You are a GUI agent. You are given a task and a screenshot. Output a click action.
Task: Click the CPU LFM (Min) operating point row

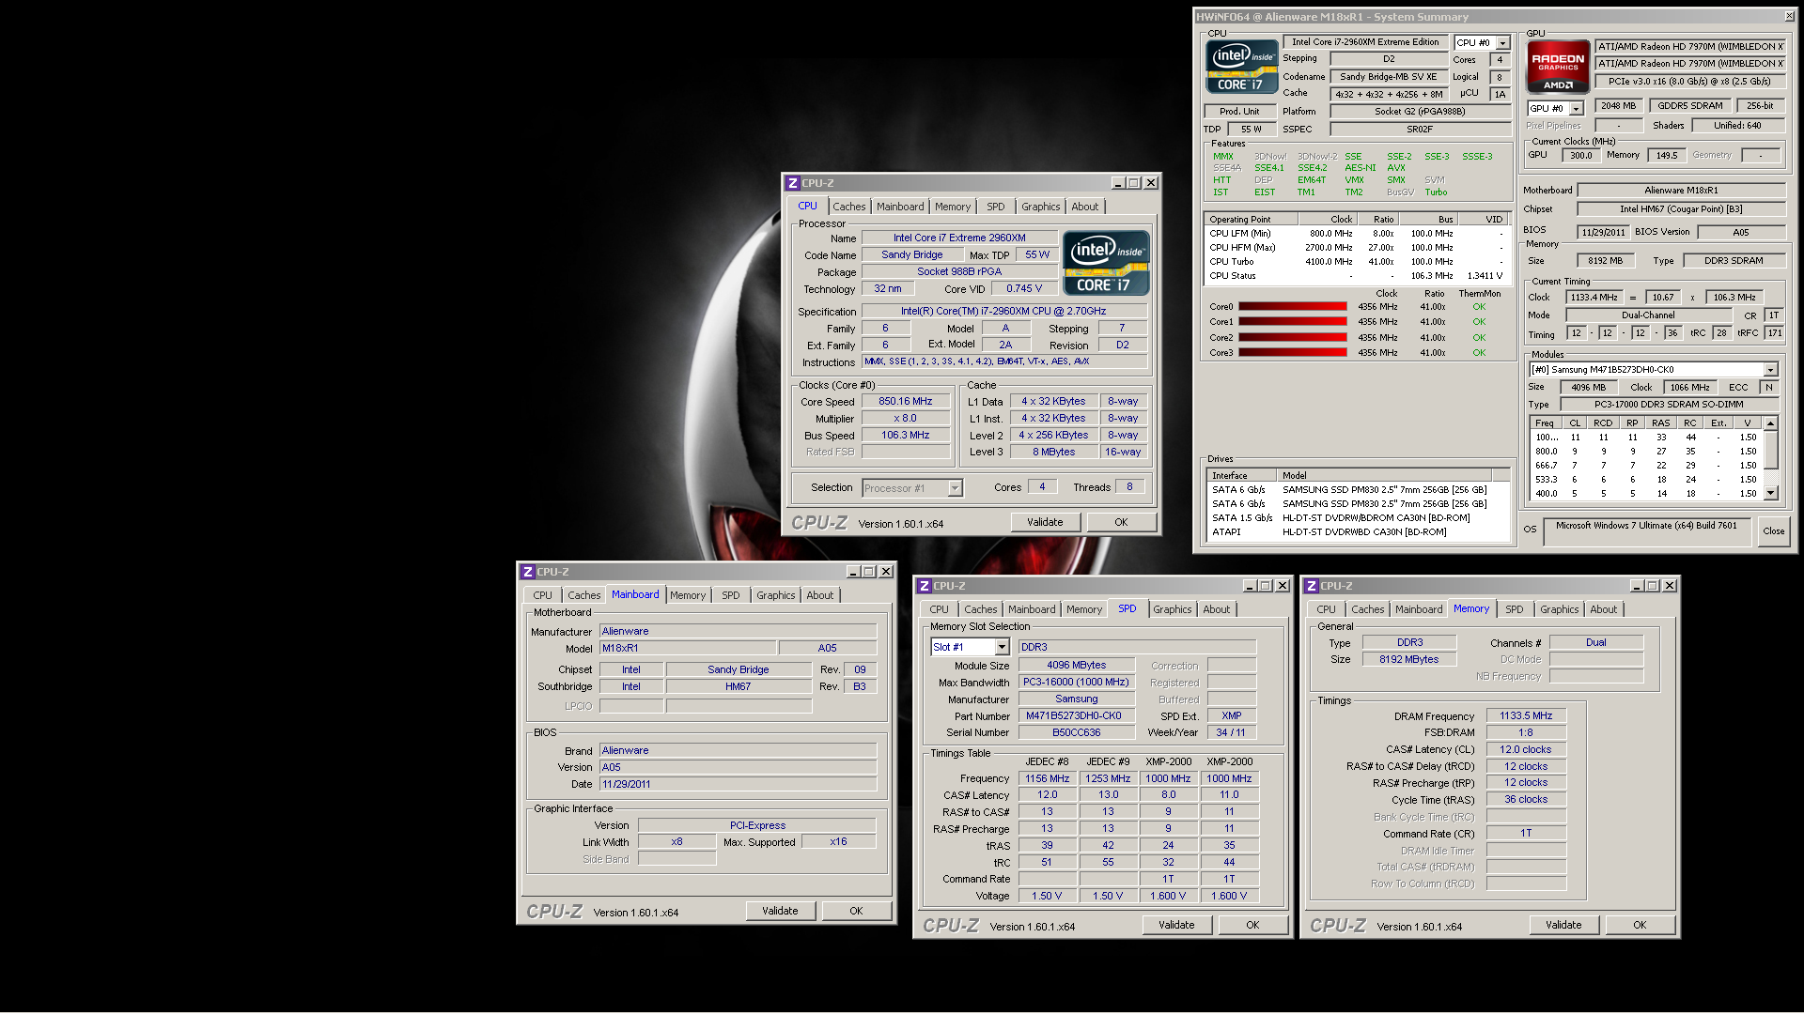[1358, 234]
